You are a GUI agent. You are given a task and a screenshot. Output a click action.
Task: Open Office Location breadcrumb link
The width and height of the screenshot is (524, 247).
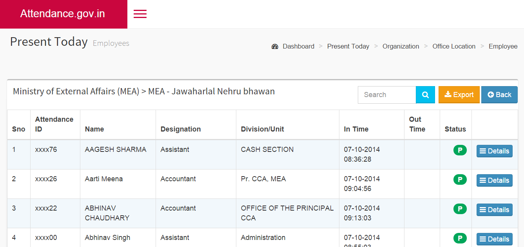pyautogui.click(x=454, y=46)
